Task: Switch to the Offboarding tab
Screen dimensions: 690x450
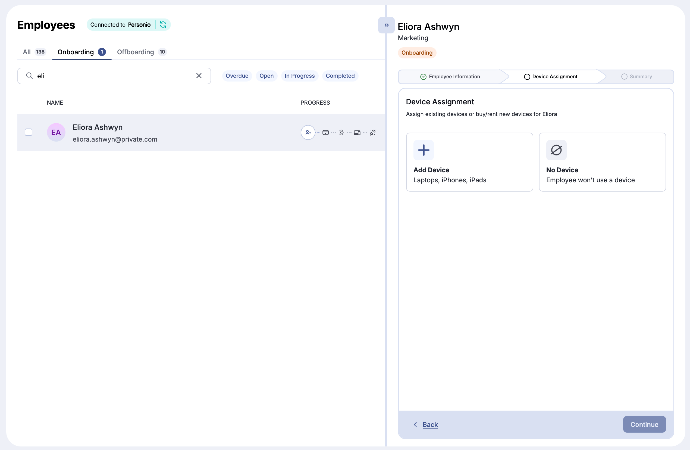Action: [x=135, y=52]
